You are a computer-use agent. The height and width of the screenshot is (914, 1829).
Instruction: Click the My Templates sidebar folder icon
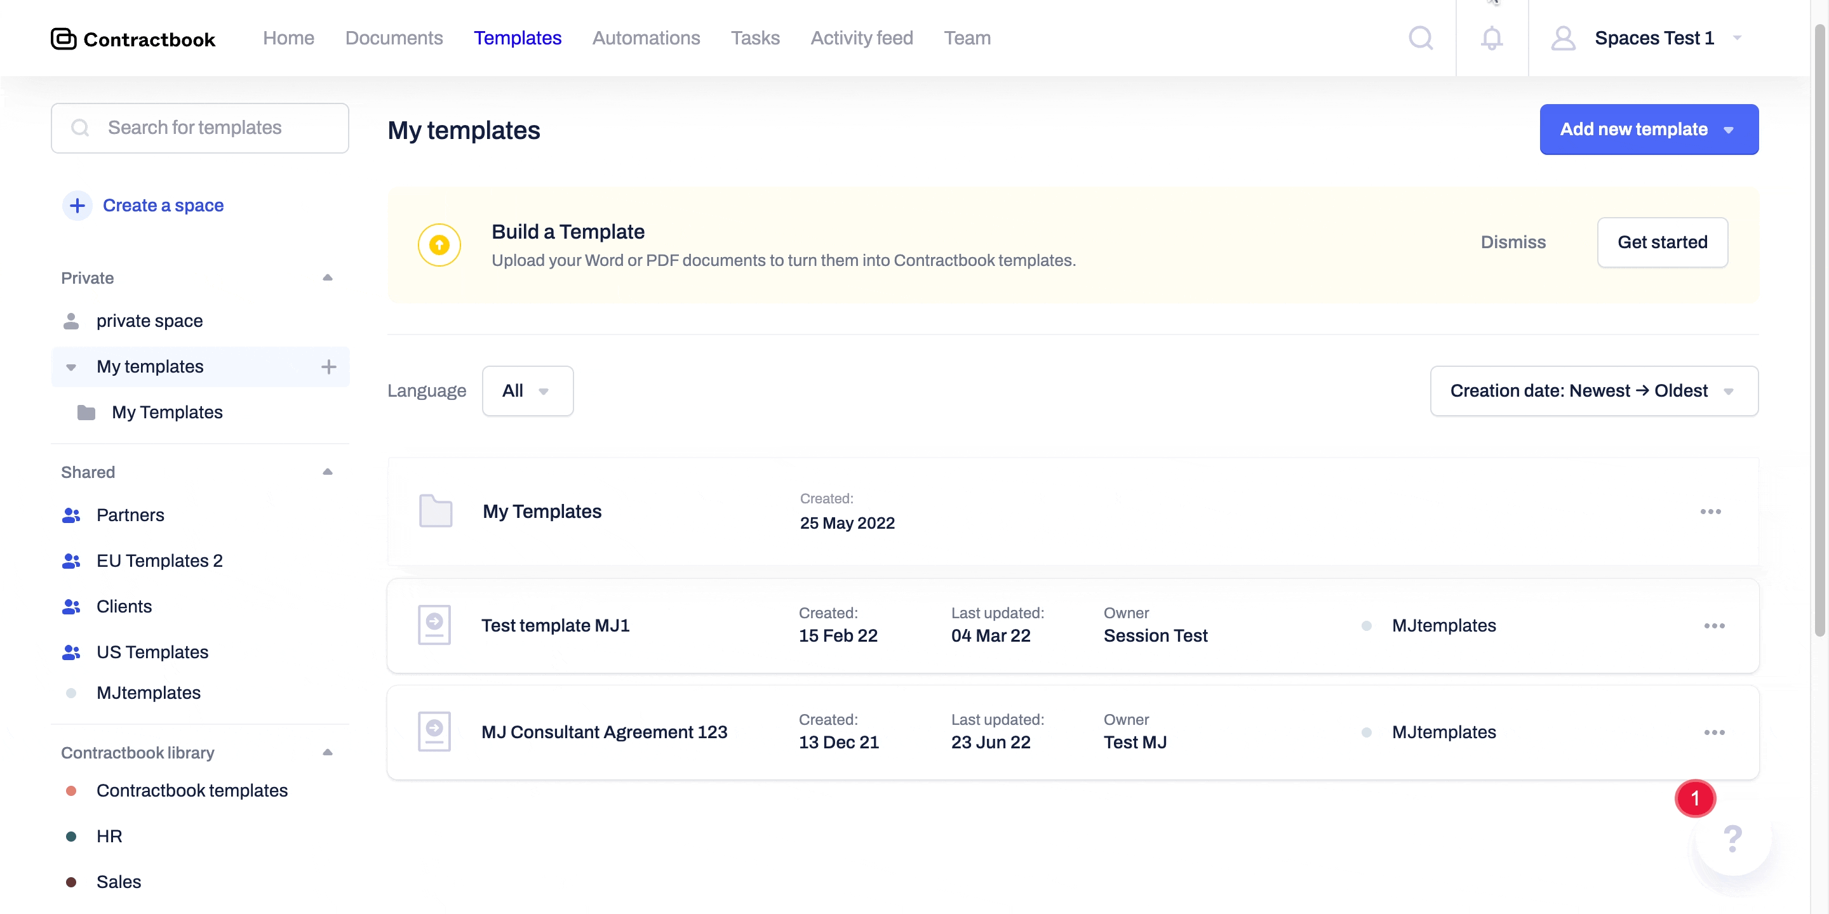coord(86,413)
